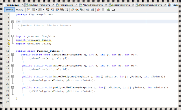The image size is (181, 110).
Task: Collapse the hacerCruz method fold
Action: (12, 65)
